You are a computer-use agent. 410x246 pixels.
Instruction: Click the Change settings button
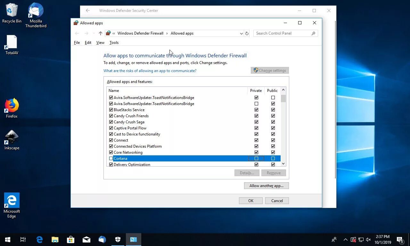tap(270, 70)
